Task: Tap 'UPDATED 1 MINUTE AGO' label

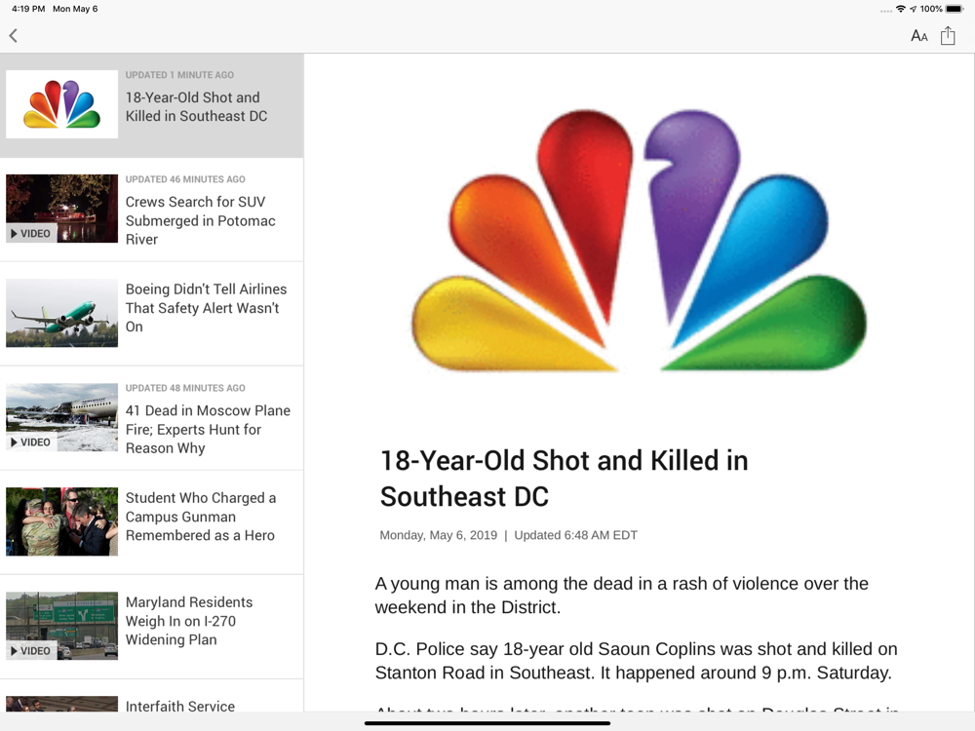Action: (179, 75)
